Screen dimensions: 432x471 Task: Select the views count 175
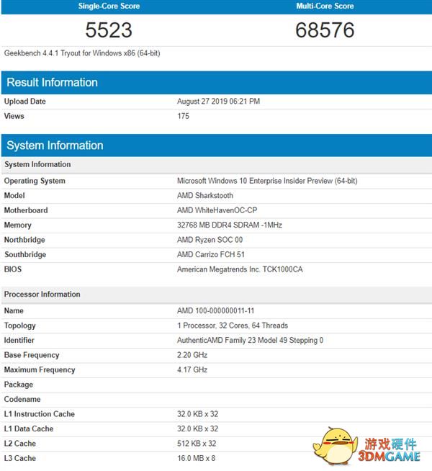183,116
